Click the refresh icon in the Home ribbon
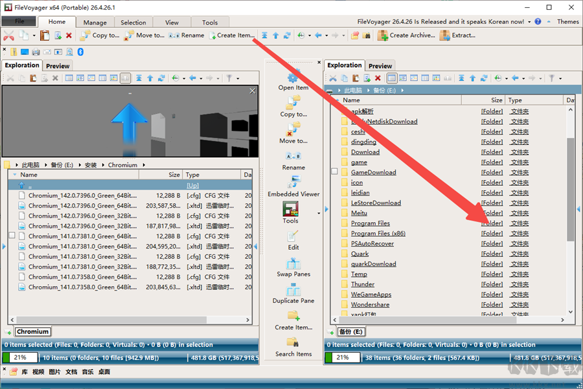The width and height of the screenshot is (583, 389). click(x=287, y=36)
